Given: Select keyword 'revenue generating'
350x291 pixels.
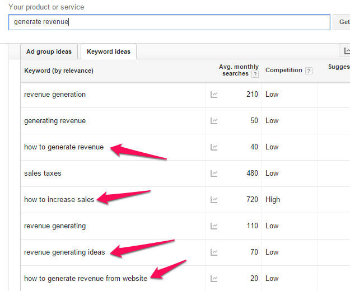Looking at the screenshot, I should (55, 226).
